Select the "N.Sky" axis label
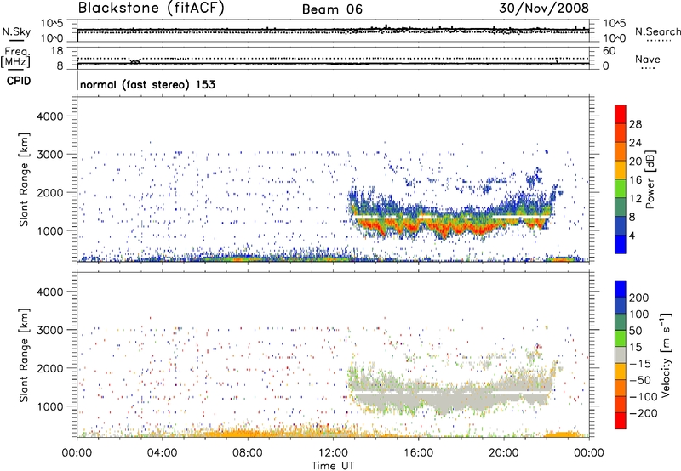Viewport: 681px width, 471px height. point(16,32)
